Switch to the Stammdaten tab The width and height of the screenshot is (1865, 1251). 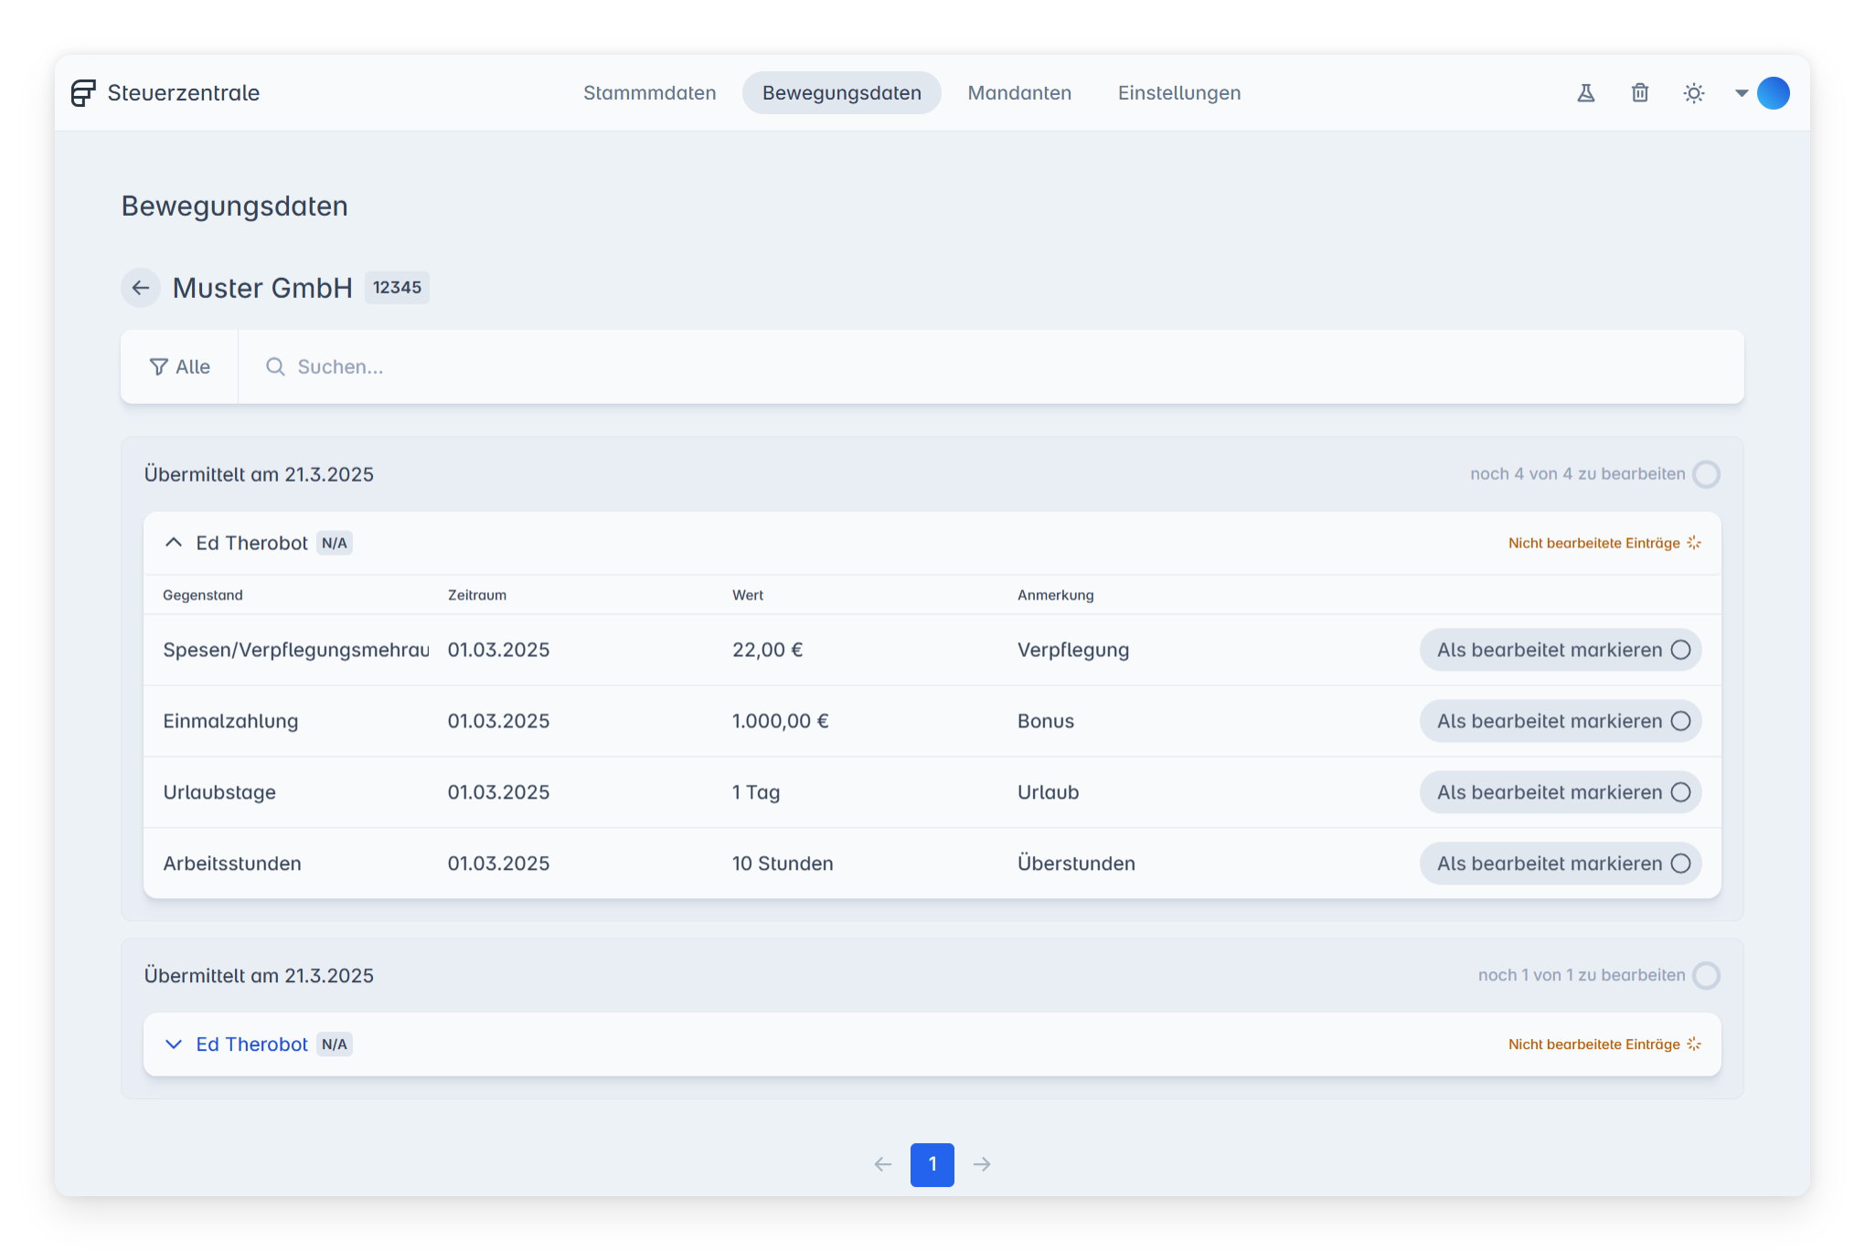tap(649, 93)
